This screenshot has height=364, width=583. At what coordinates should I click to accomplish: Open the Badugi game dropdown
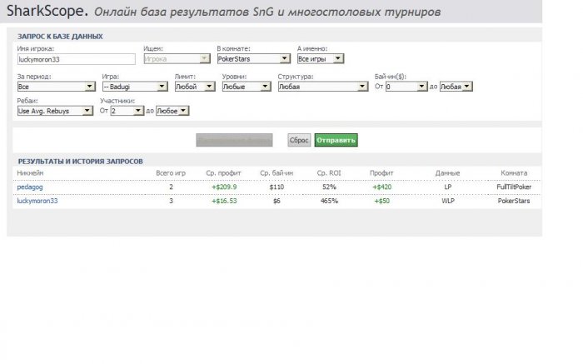tap(135, 87)
